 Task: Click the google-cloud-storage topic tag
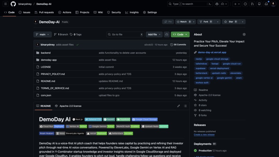coord(217,59)
